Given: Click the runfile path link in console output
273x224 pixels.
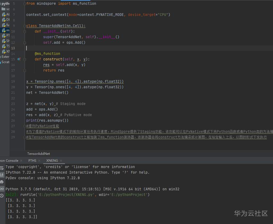Looking at the screenshot, I should [x=68, y=195].
